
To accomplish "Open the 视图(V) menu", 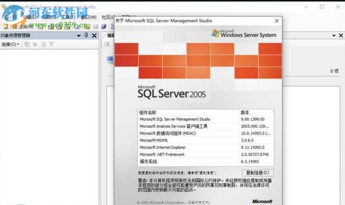I will pos(48,17).
